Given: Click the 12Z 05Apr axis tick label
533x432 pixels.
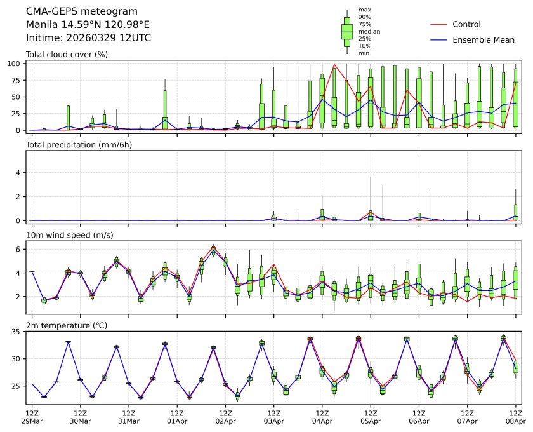Looking at the screenshot, I should [371, 416].
